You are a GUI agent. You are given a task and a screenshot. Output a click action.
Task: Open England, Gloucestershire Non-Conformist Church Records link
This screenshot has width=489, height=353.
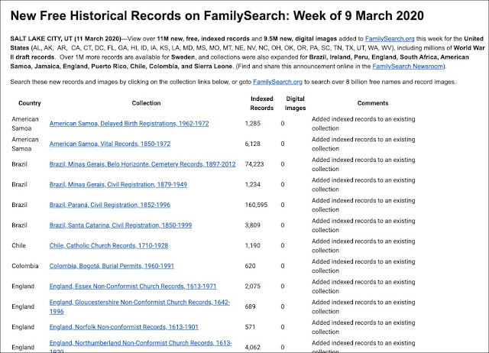tap(139, 306)
